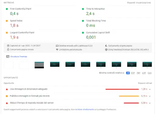This screenshot has width=156, height=114.
Task: Click the desktop device icon beside Desktop emulato
Action: (x=57, y=46)
